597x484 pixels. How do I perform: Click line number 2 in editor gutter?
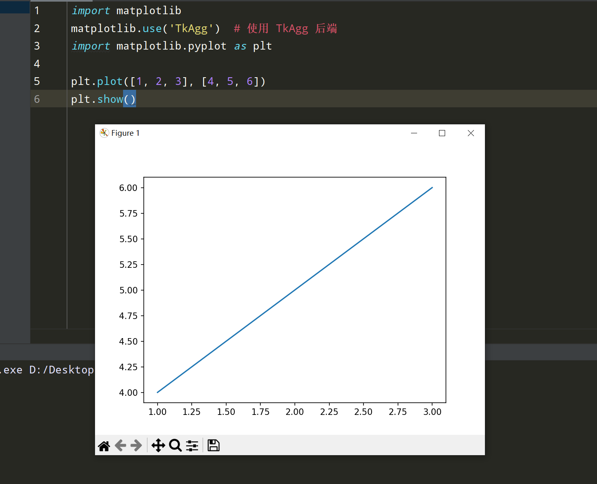(x=37, y=28)
